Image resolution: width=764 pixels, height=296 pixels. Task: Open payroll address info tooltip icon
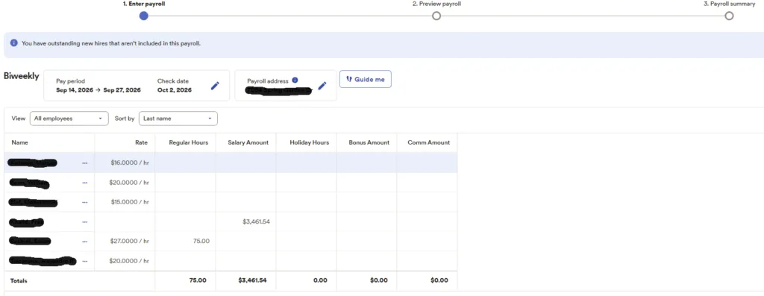[295, 81]
